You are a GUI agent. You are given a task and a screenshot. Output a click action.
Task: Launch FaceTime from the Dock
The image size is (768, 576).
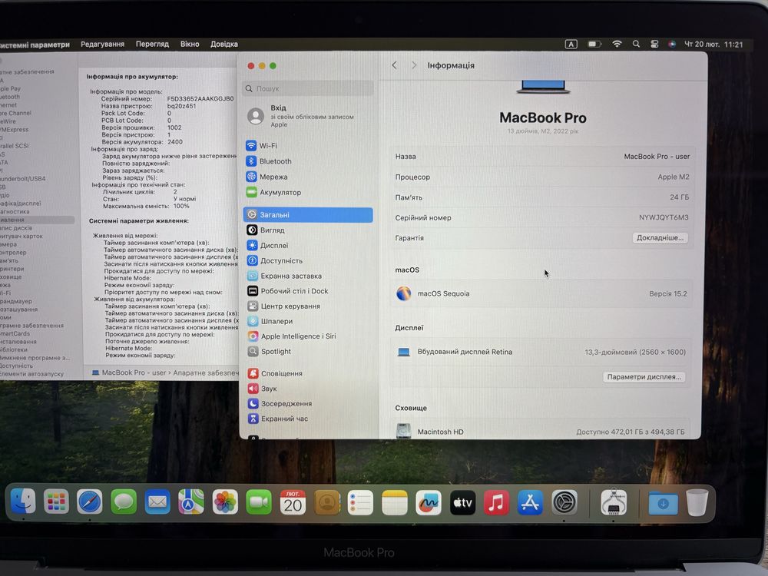(259, 502)
